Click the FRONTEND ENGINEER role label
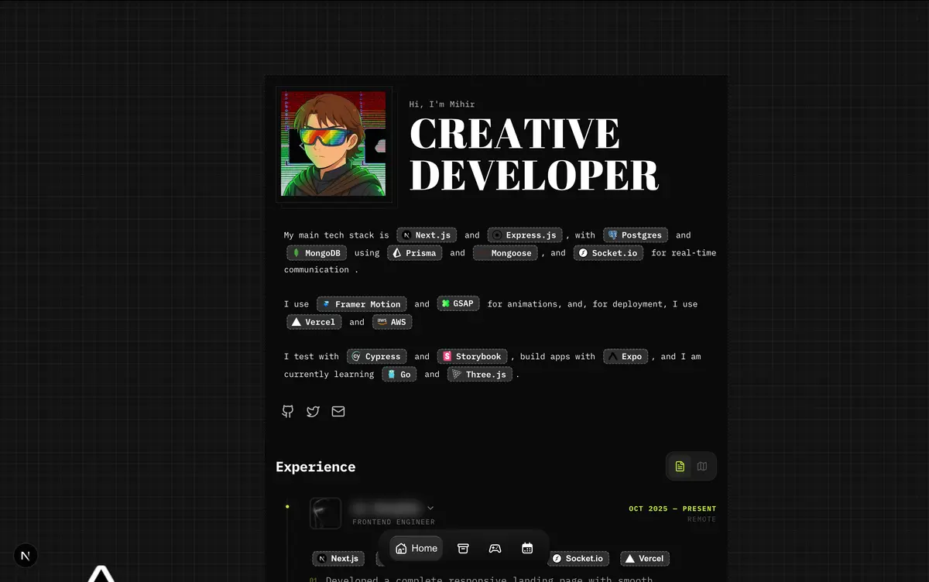 [x=393, y=522]
